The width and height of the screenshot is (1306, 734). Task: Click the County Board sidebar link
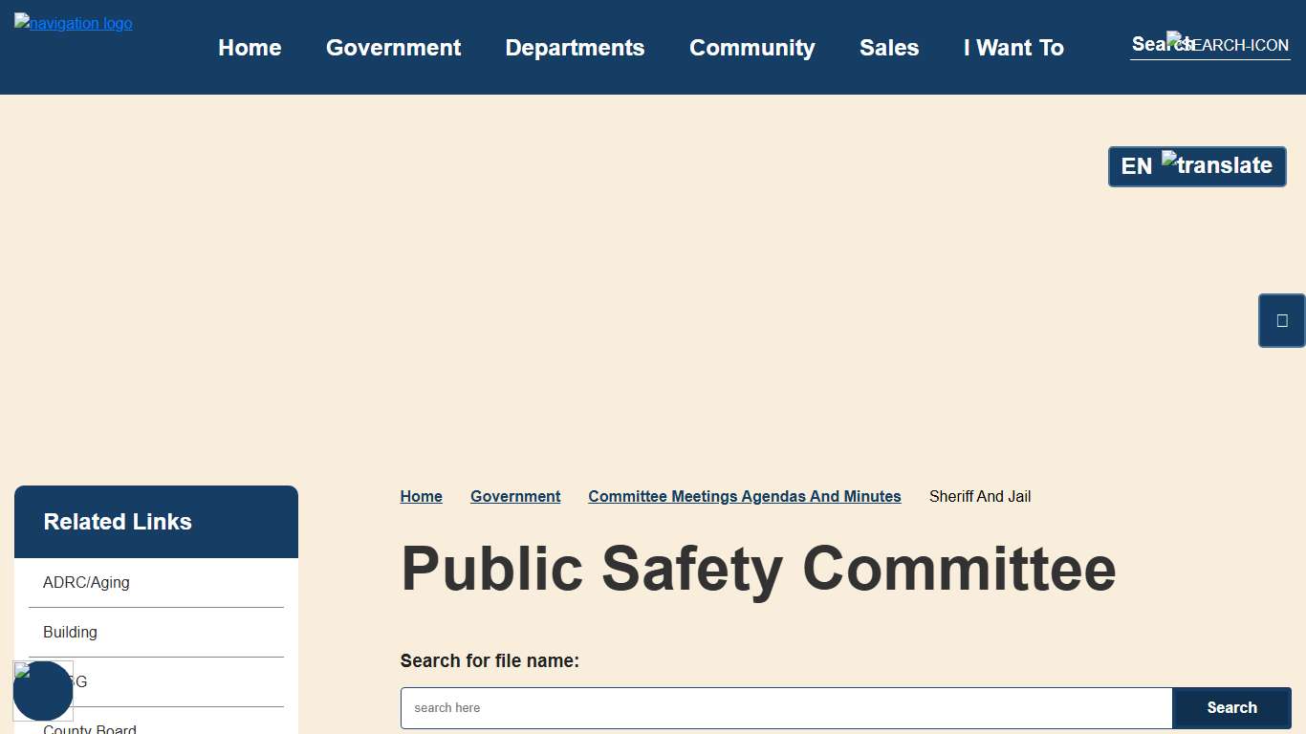pos(89,728)
